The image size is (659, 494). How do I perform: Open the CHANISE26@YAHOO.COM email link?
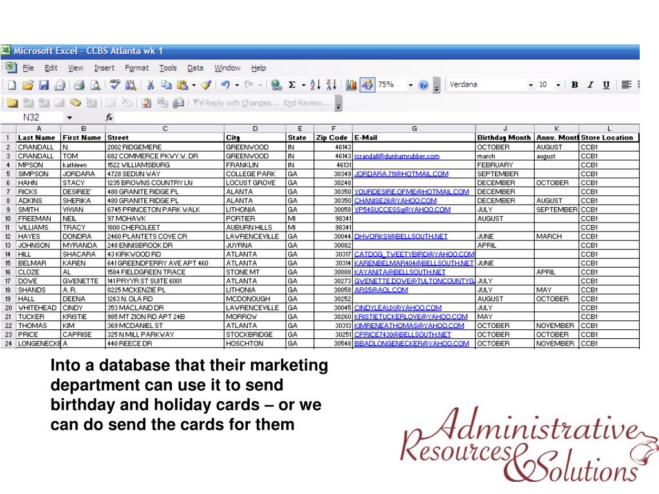click(x=395, y=201)
